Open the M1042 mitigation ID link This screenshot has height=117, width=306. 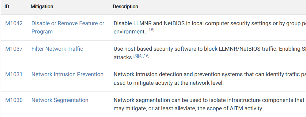click(x=14, y=23)
